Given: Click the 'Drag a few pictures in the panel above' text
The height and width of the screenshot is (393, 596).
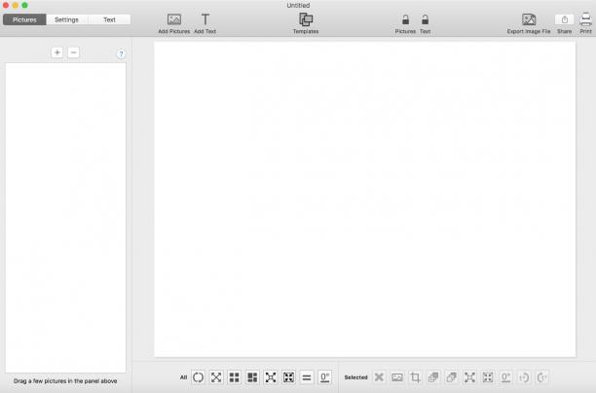Looking at the screenshot, I should click(65, 381).
